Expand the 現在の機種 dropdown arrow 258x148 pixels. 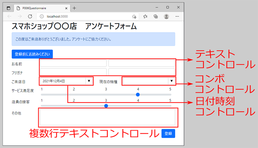click(x=172, y=81)
